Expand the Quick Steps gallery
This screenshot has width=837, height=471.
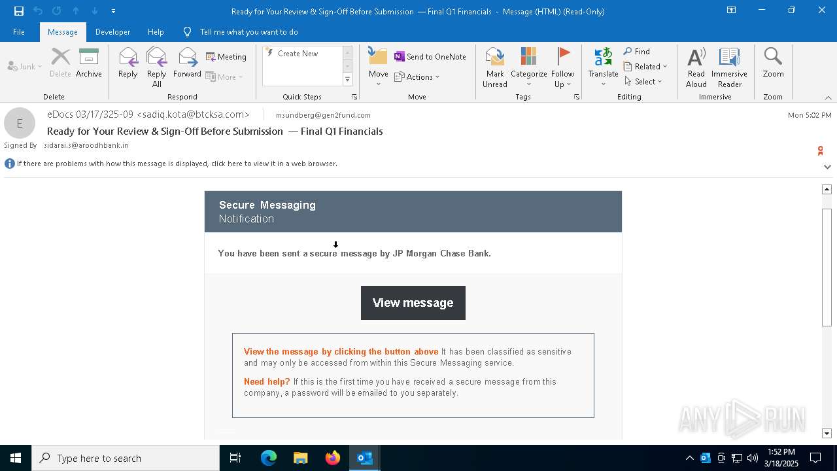point(347,80)
